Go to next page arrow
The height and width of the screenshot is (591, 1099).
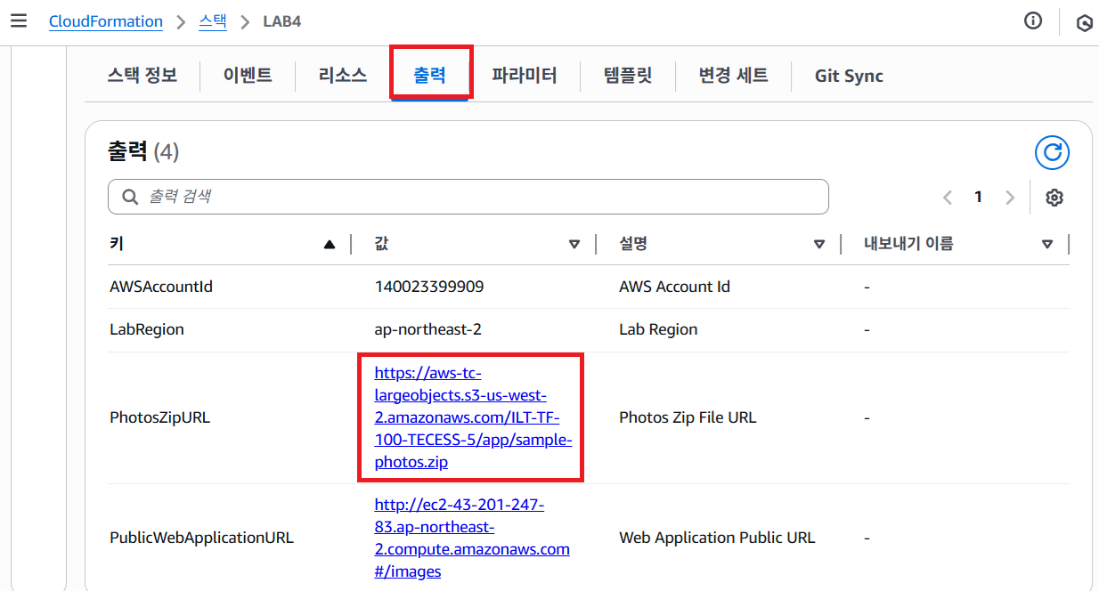coord(1009,198)
